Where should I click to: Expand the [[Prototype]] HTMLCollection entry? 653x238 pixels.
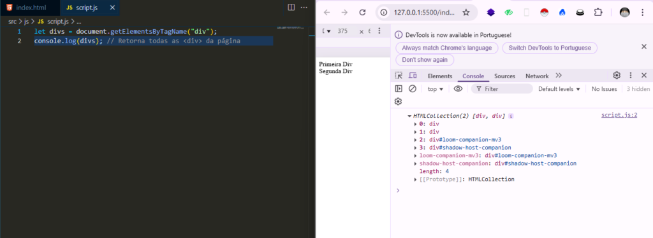[464, 179]
